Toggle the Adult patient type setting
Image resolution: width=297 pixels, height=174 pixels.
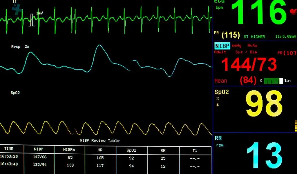(220, 52)
